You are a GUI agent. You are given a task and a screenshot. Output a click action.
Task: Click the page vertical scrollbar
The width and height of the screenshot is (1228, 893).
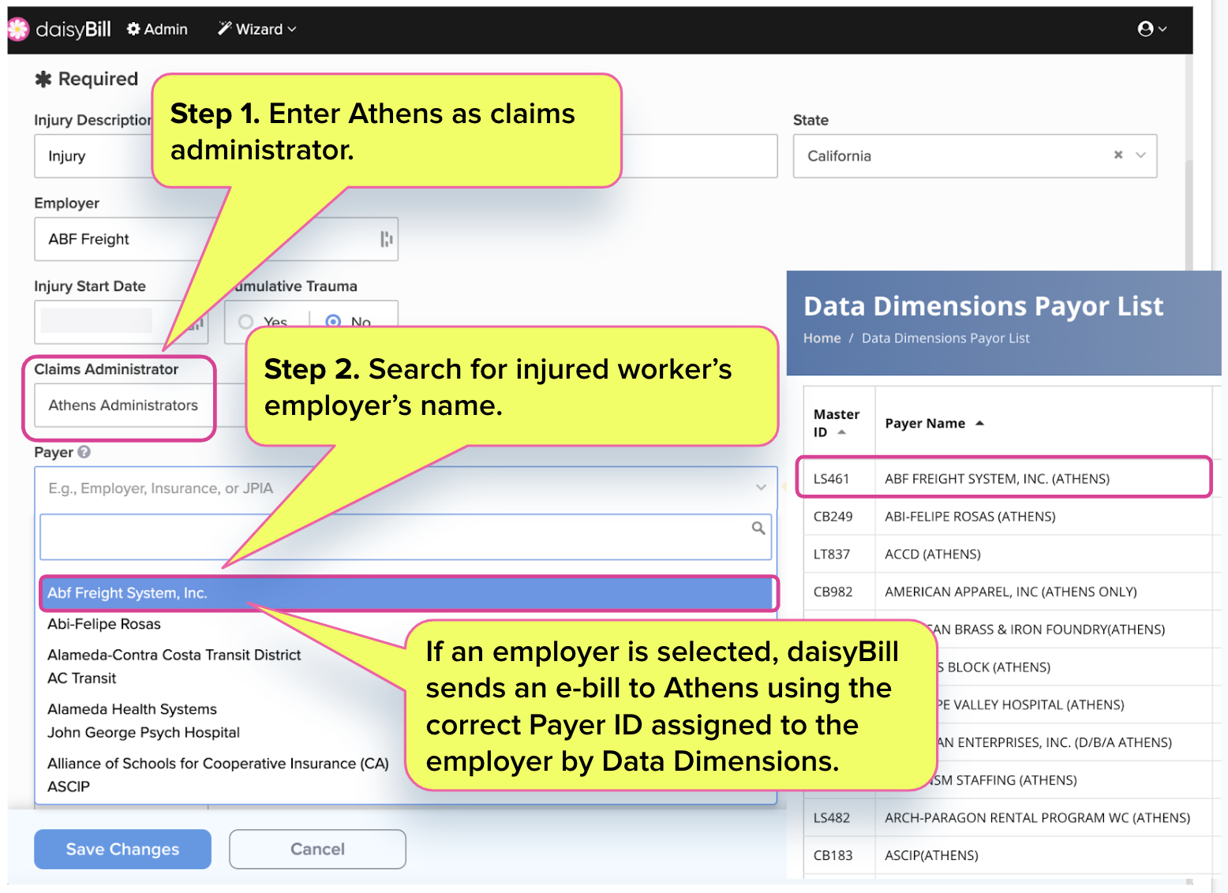pyautogui.click(x=1189, y=213)
